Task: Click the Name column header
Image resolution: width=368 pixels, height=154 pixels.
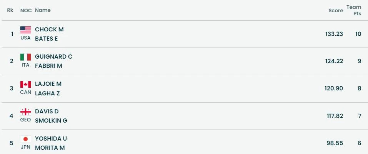Action: (x=43, y=10)
